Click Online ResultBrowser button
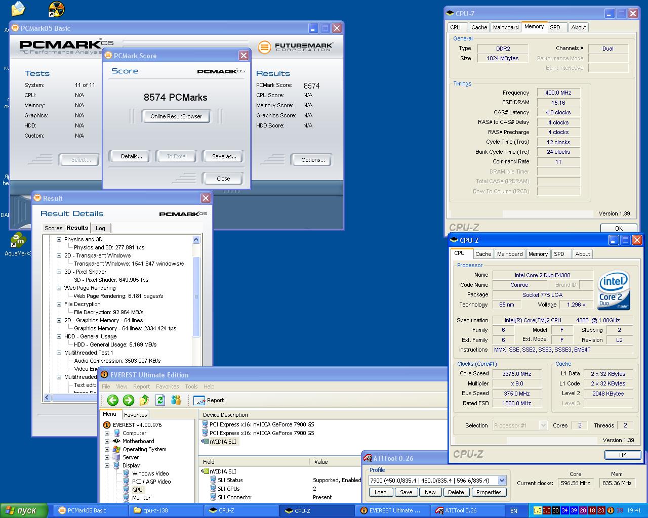This screenshot has width=648, height=518. [176, 116]
